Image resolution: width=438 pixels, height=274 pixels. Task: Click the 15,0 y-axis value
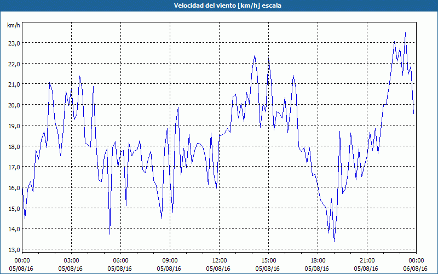pos(14,209)
